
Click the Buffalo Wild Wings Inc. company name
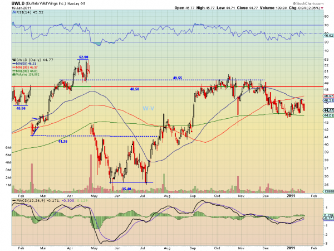46,4
